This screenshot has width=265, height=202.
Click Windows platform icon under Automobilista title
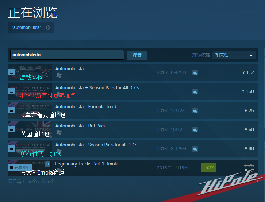coord(59,75)
